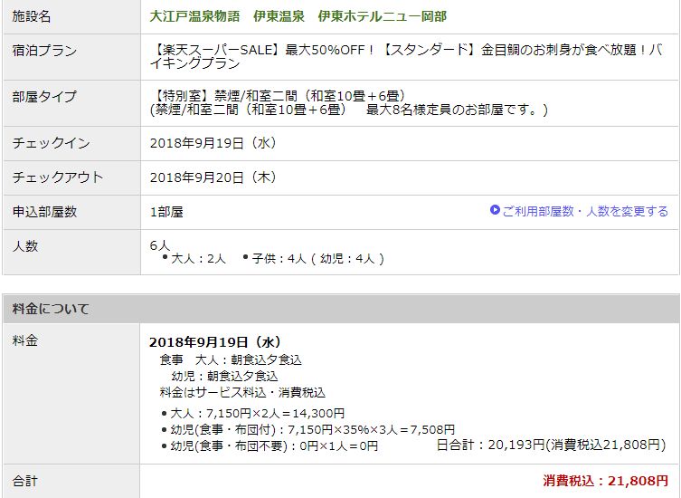The width and height of the screenshot is (681, 498).
Task: Click the 食事 大人：朝食込夕食込 line
Action: [x=231, y=360]
